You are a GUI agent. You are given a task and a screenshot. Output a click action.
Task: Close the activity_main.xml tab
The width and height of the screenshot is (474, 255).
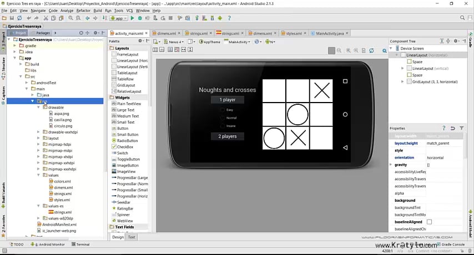(x=147, y=33)
